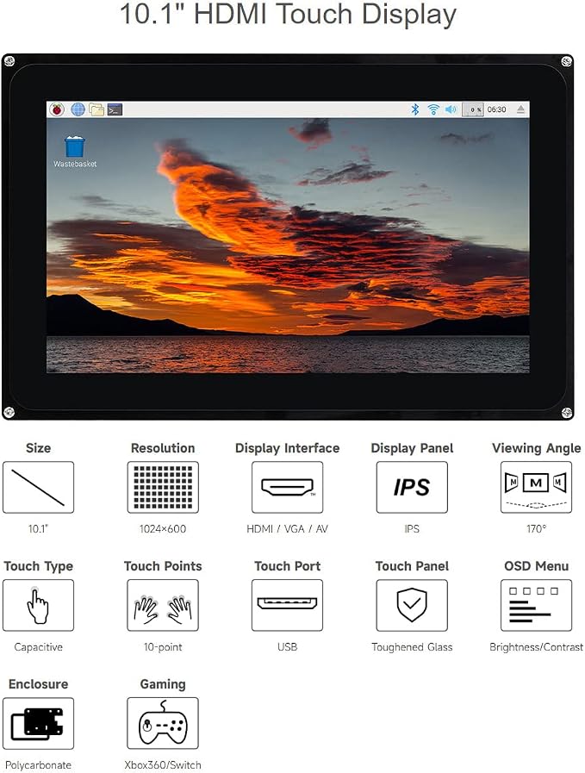Image resolution: width=585 pixels, height=773 pixels.
Task: Click the HDMI connector Display Interface icon
Action: click(287, 487)
